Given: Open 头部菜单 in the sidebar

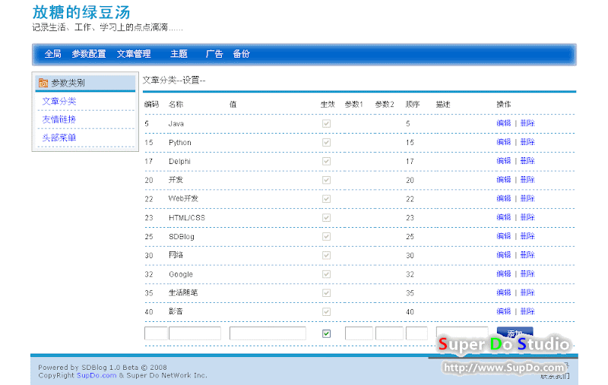Looking at the screenshot, I should click(59, 138).
